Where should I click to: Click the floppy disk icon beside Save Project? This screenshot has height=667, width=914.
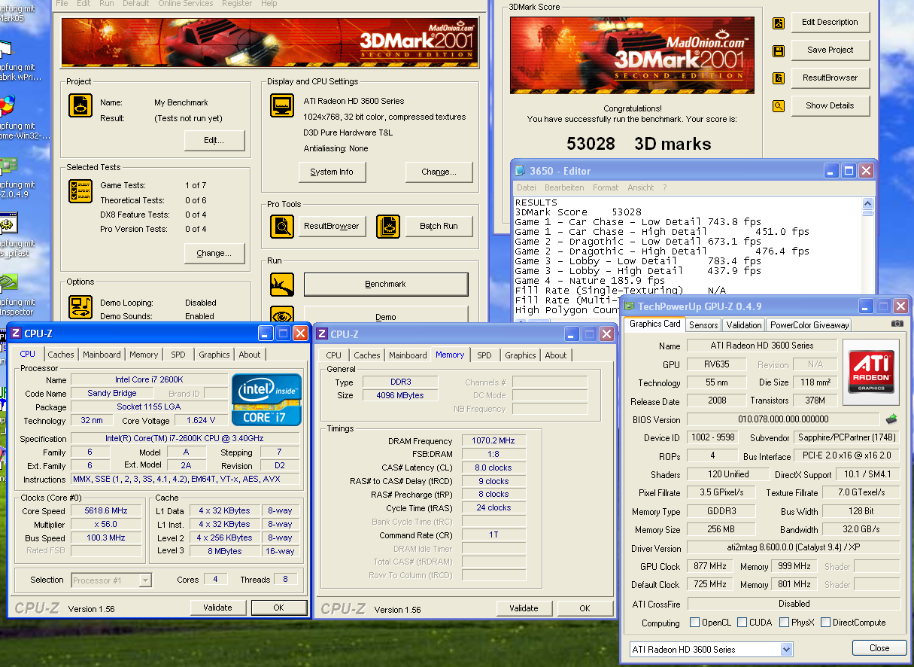pos(779,50)
